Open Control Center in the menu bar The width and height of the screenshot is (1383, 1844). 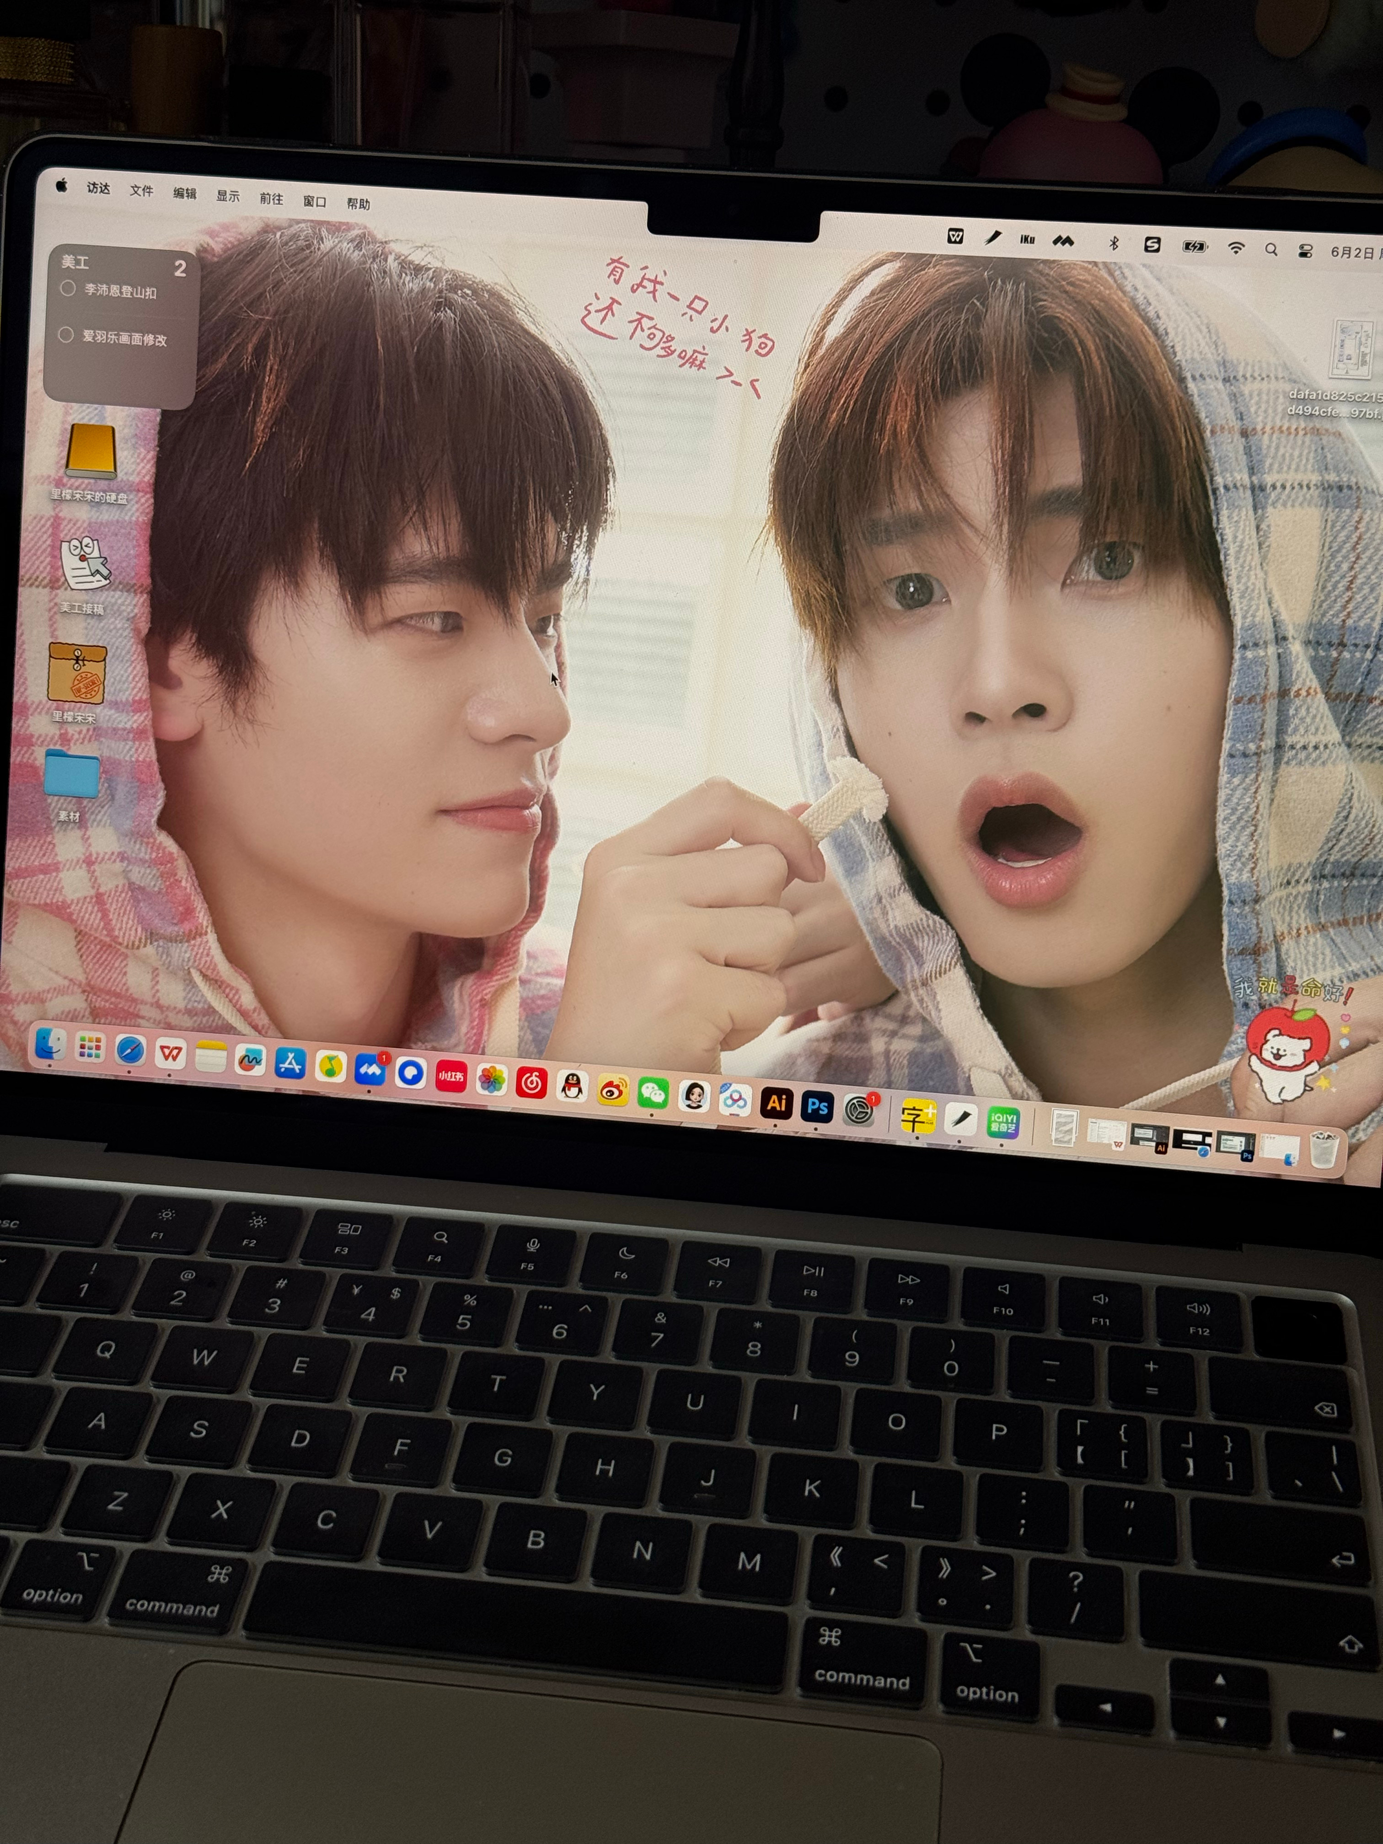click(x=1305, y=251)
